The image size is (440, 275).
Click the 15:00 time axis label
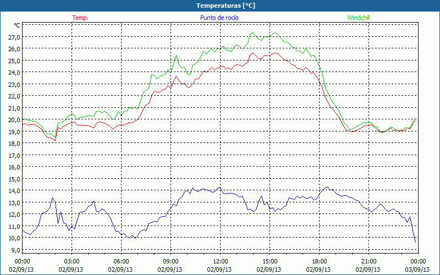(x=270, y=262)
